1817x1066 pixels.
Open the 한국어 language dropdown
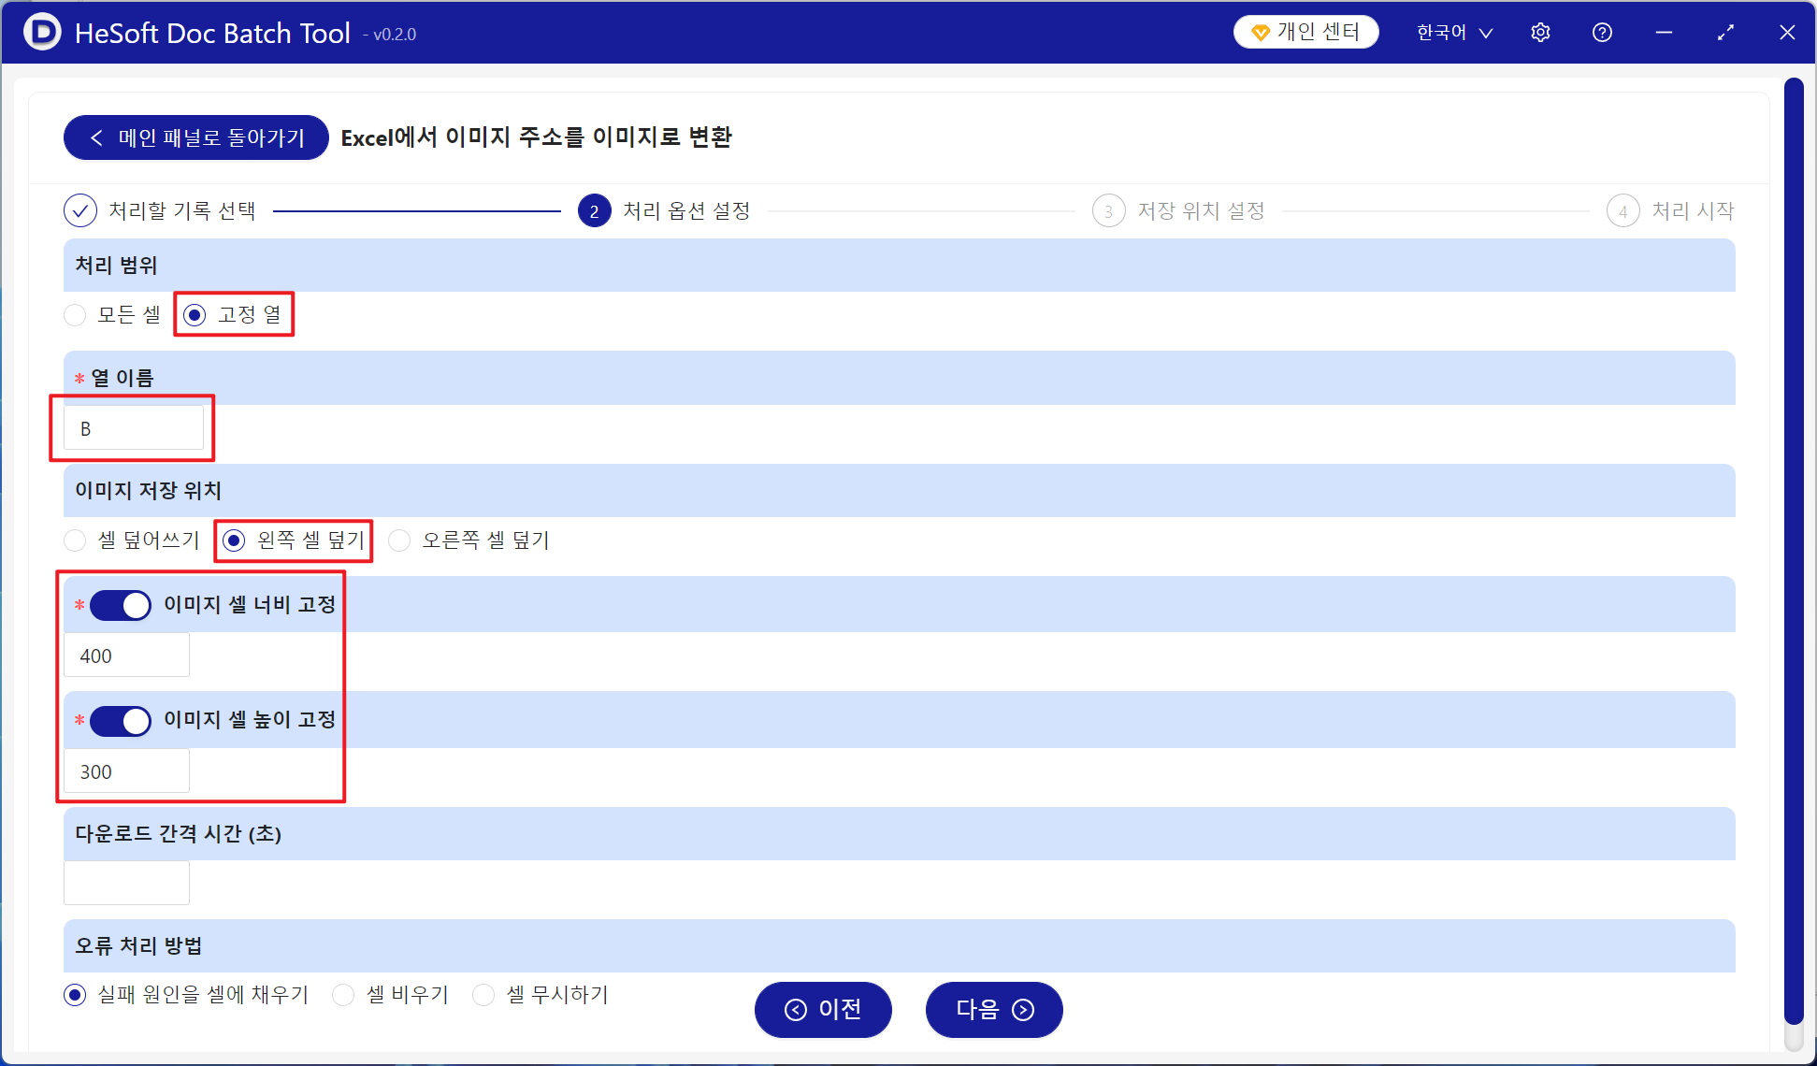pyautogui.click(x=1454, y=33)
